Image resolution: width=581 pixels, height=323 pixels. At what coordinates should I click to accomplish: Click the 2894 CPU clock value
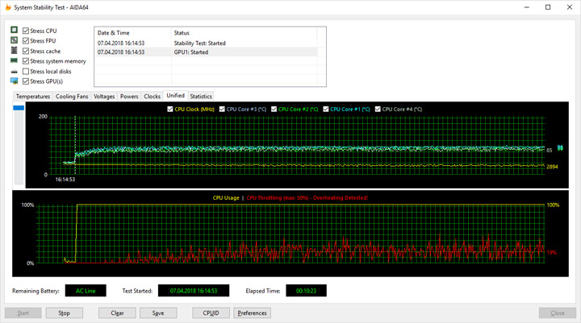(552, 167)
